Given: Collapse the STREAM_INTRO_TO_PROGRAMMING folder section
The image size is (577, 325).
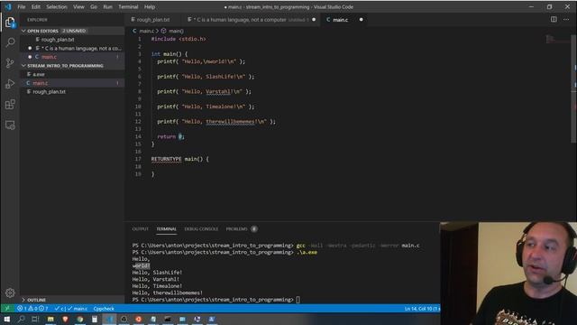Looking at the screenshot, I should tap(72, 66).
